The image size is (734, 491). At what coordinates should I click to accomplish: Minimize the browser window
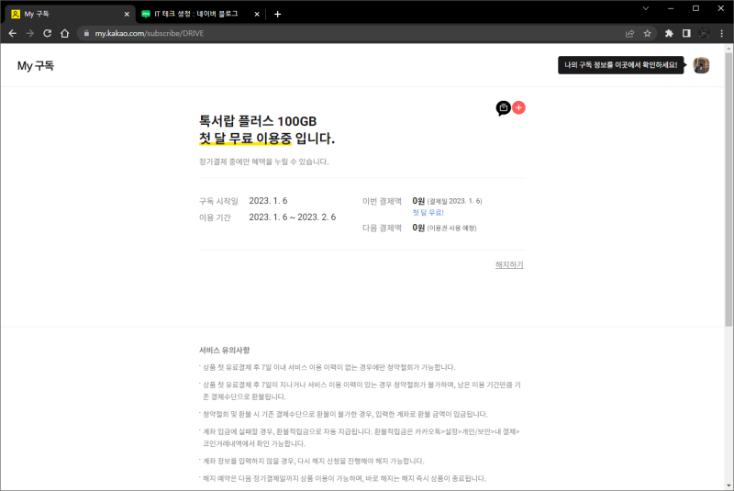671,8
